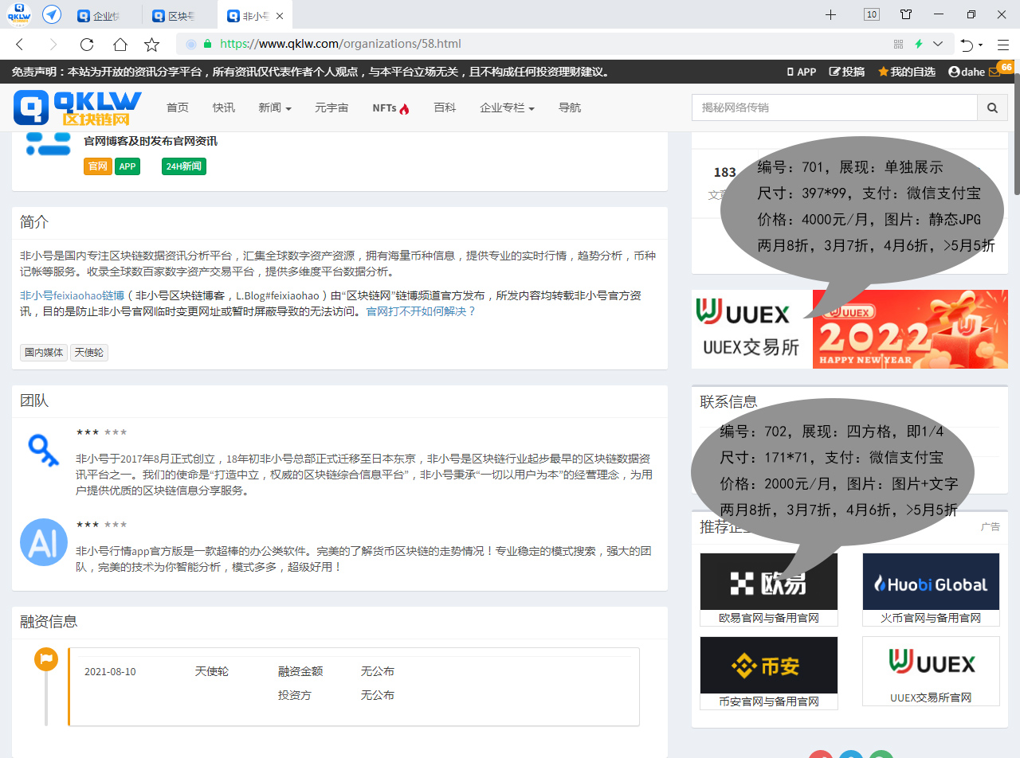Screen dimensions: 1020x758
Task: Click the 融资信息 section heading
Action: pyautogui.click(x=49, y=622)
